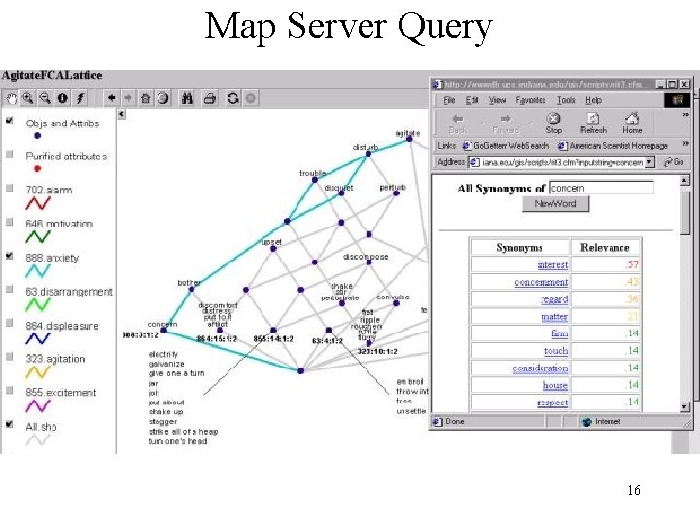Toggle the Objs and Attribs layer checkbox
This screenshot has height=525, width=700.
pyautogui.click(x=10, y=121)
